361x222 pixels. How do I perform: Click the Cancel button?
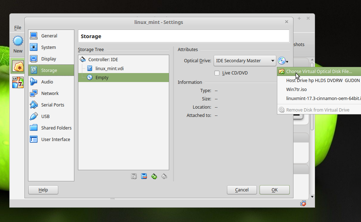tap(242, 190)
